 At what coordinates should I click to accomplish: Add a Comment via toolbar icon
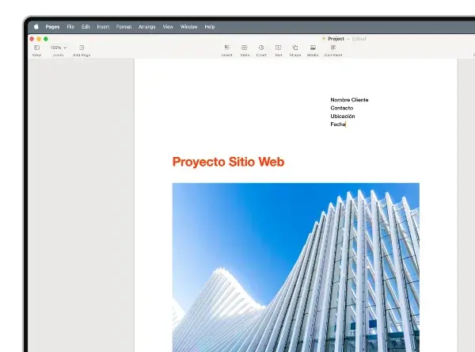click(333, 48)
